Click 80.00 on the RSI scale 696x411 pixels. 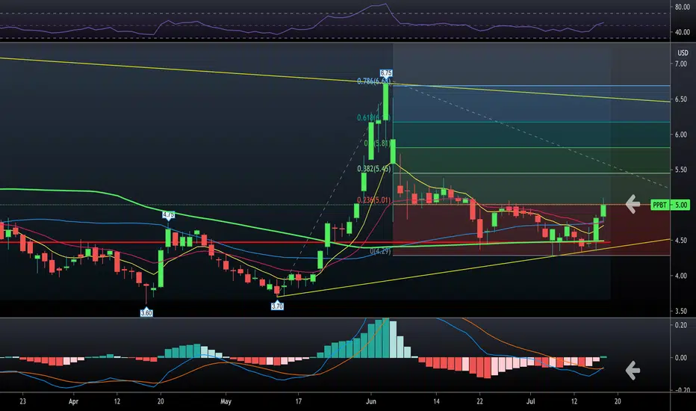683,7
